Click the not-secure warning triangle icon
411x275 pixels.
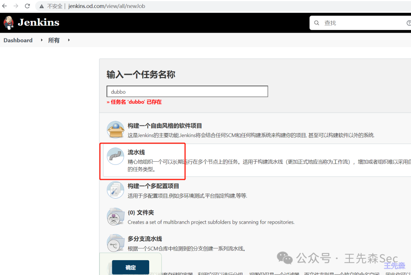click(x=41, y=6)
